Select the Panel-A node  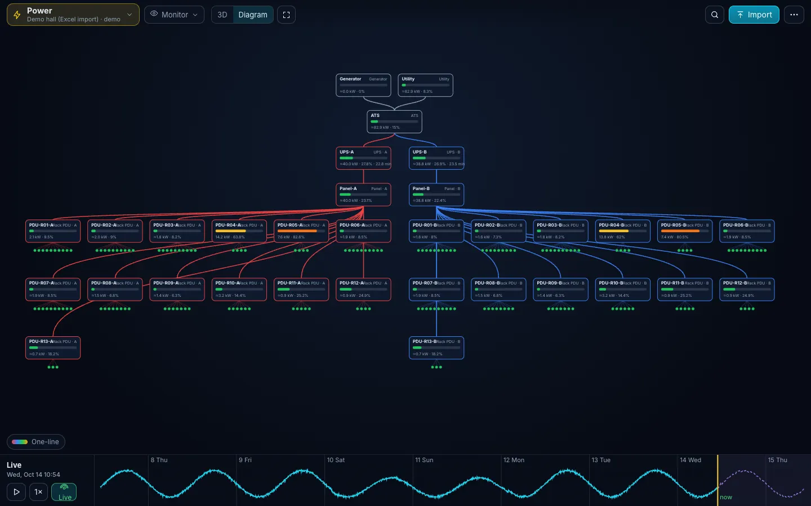pyautogui.click(x=363, y=195)
